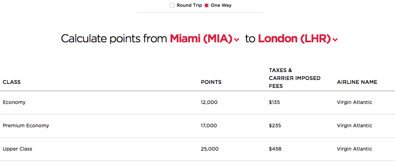Screen dimensions: 395x166
Task: Open the Miami (MIA) origin dropdown
Action: pyautogui.click(x=204, y=39)
